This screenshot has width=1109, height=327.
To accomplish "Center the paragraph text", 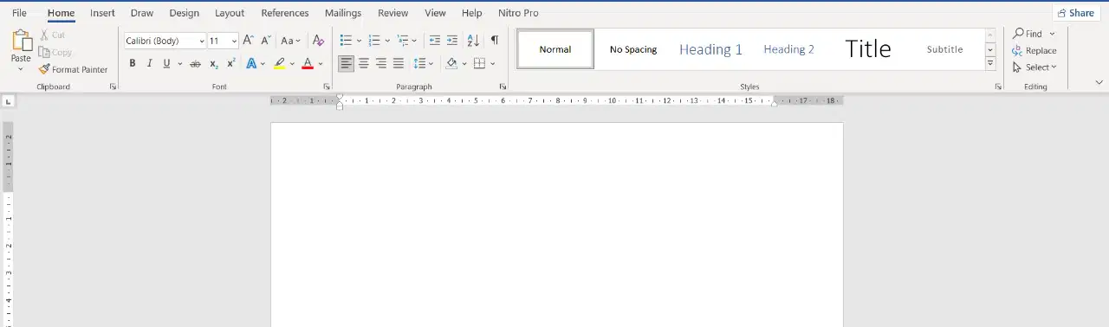I will (364, 63).
